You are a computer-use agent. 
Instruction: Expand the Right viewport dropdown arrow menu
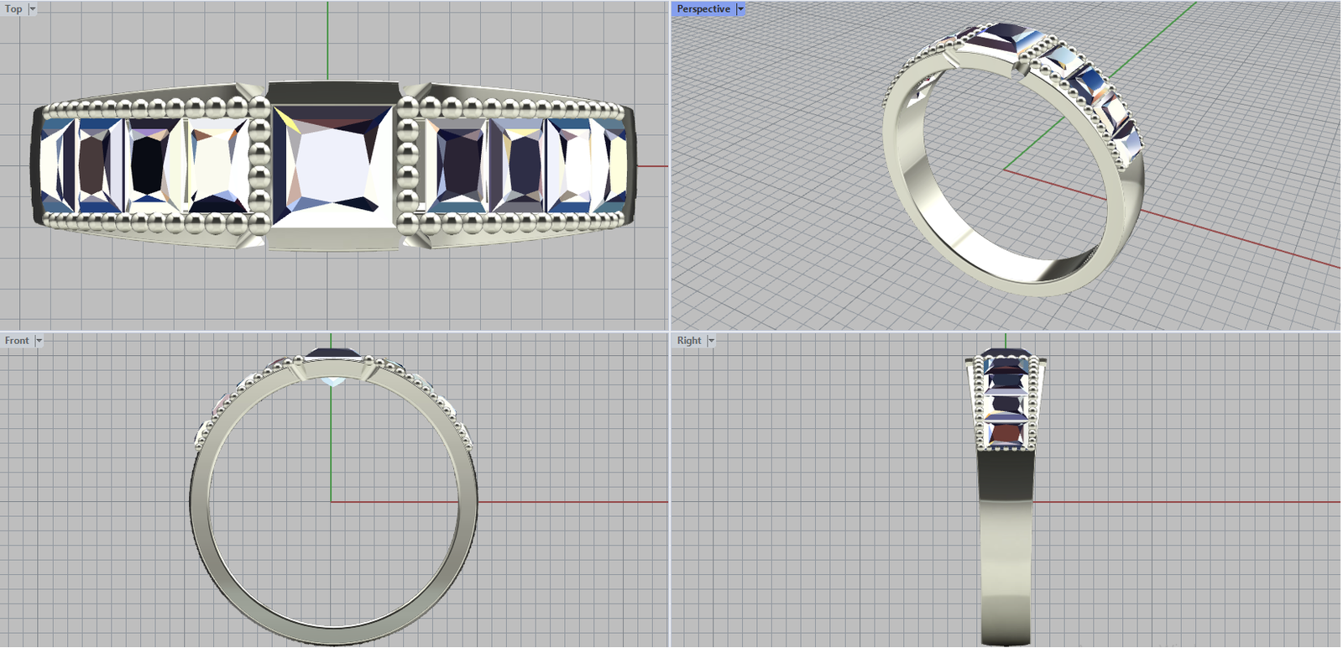coord(711,341)
